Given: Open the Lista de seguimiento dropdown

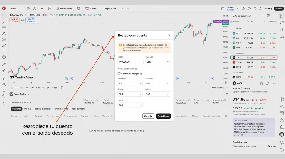Looking at the screenshot, I should pyautogui.click(x=244, y=16).
